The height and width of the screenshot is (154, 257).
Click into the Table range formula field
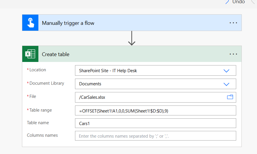point(155,111)
